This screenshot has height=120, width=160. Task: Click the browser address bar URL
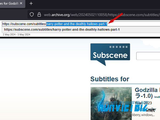coord(102,15)
